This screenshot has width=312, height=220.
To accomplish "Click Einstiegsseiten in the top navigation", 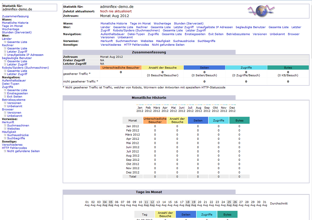I will click(x=195, y=34).
